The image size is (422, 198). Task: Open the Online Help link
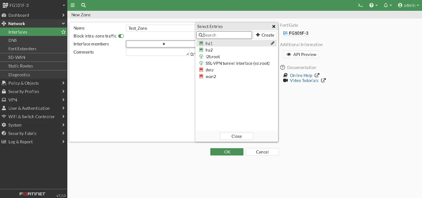[301, 75]
